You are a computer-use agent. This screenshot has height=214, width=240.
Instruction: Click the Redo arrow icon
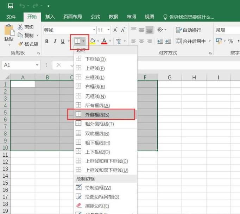tap(35, 6)
